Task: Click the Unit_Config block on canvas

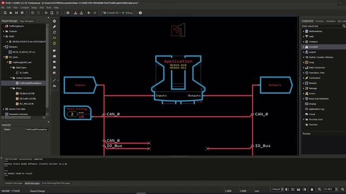Action: tap(77, 113)
